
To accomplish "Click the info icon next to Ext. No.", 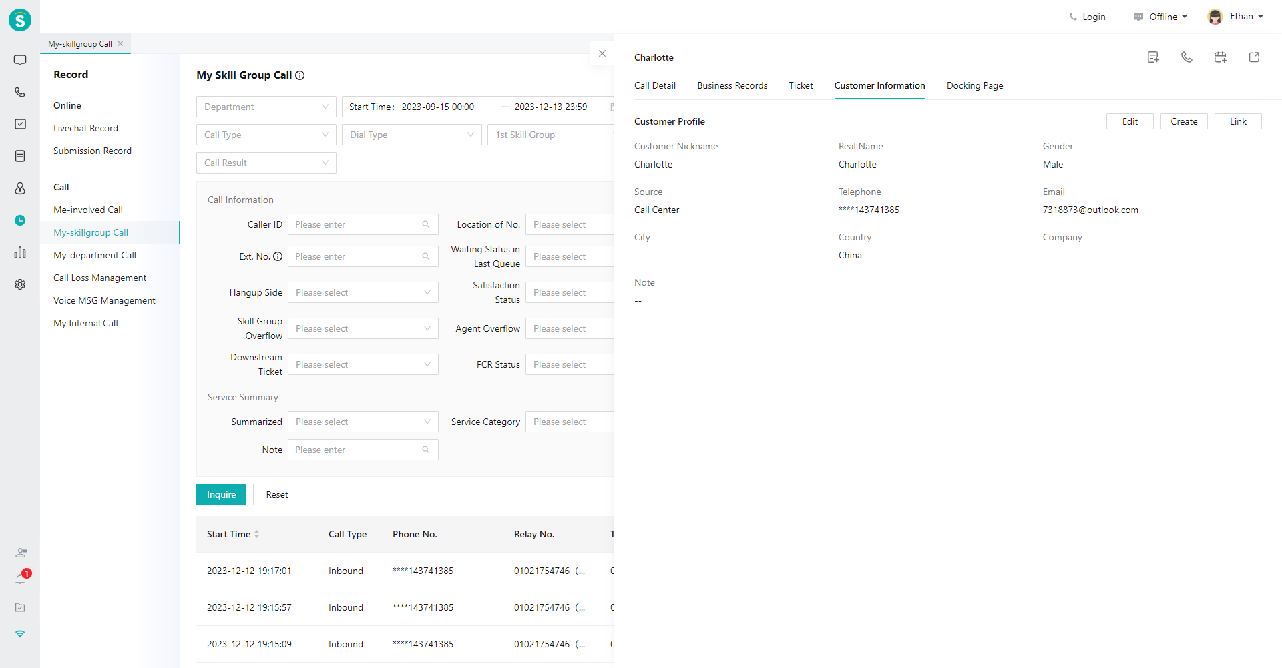I will coord(278,256).
